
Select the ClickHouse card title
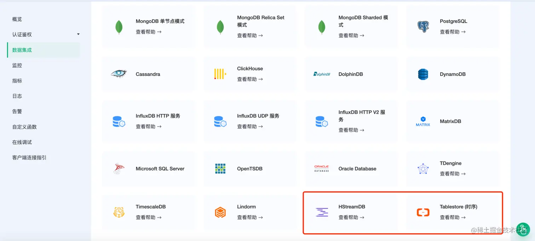pos(250,69)
